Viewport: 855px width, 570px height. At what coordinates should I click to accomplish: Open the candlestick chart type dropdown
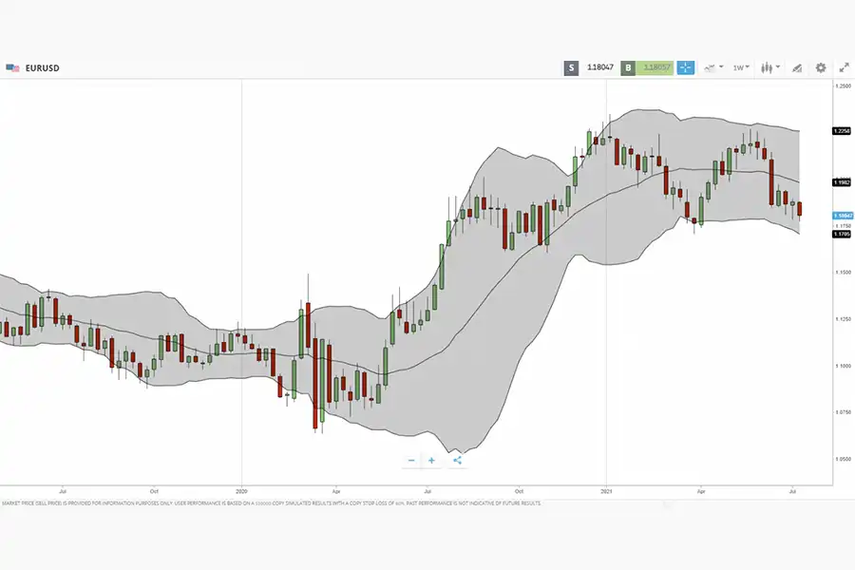pos(770,67)
